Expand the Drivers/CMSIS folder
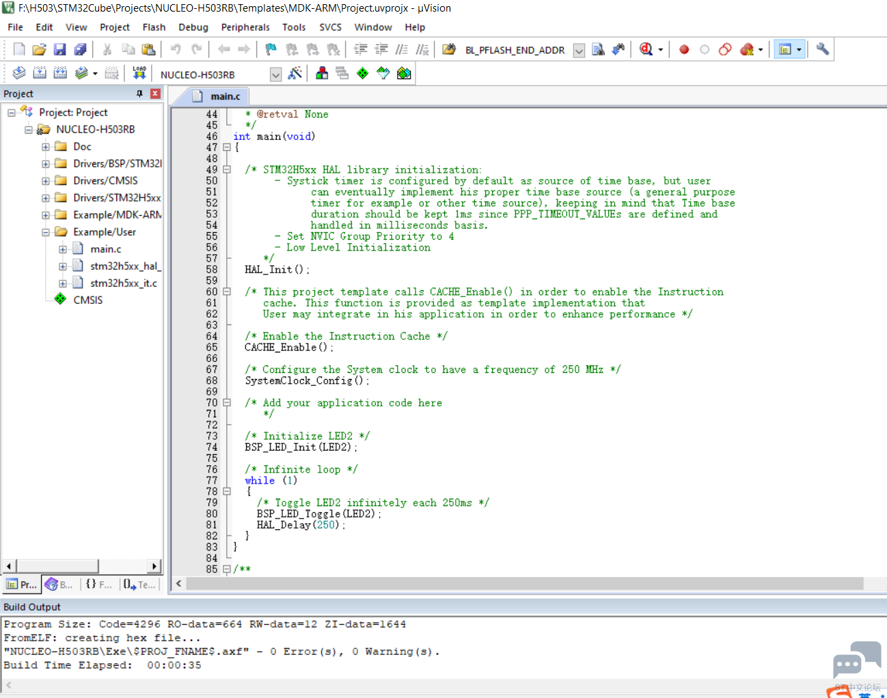 (46, 181)
